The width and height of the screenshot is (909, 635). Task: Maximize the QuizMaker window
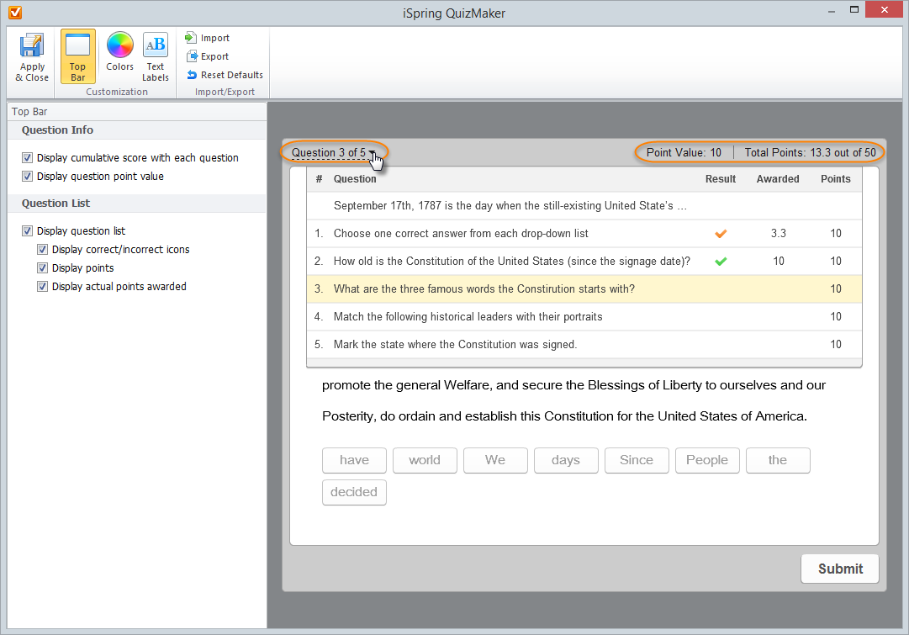[x=854, y=10]
